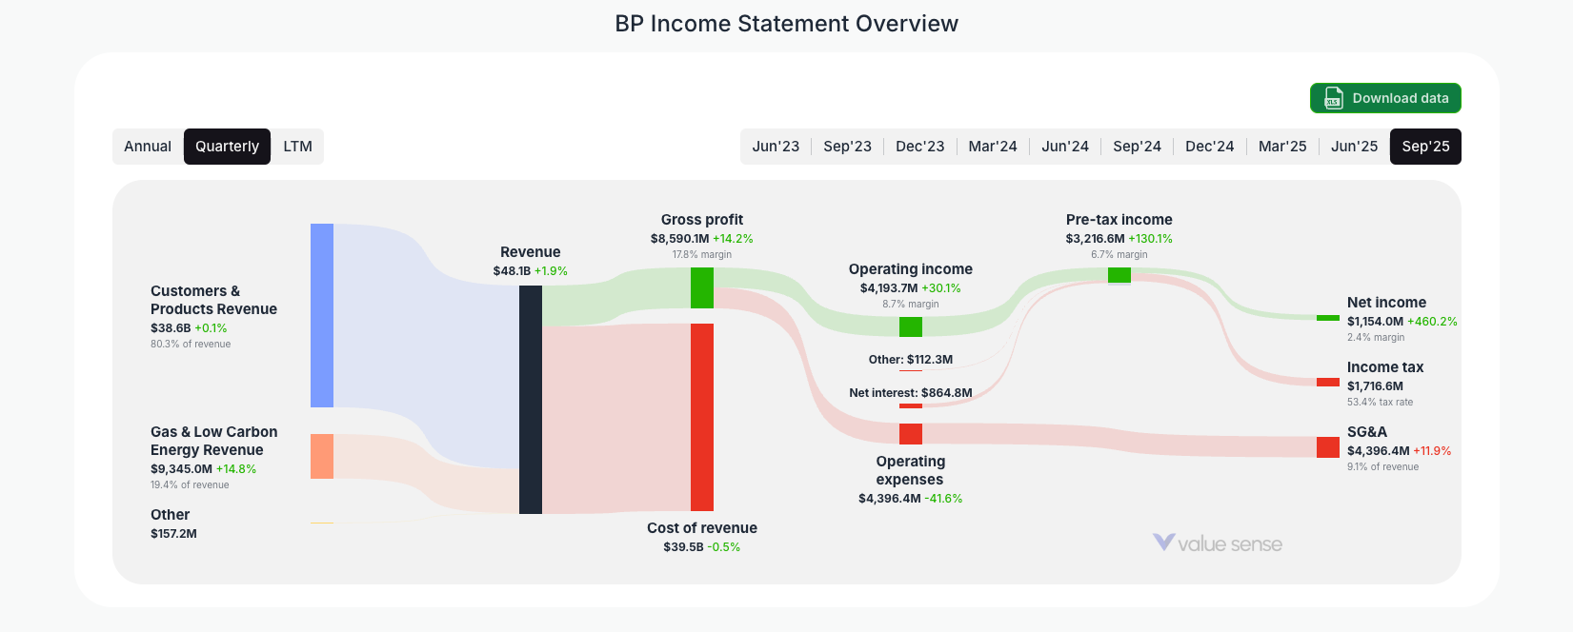1573x632 pixels.
Task: Click the Net income value link
Action: pos(1375,321)
